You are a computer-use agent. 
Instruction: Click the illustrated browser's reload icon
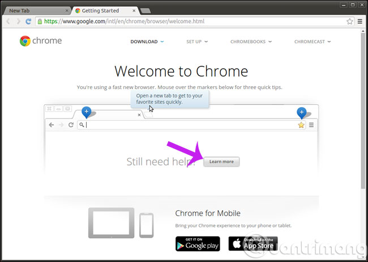coord(71,125)
